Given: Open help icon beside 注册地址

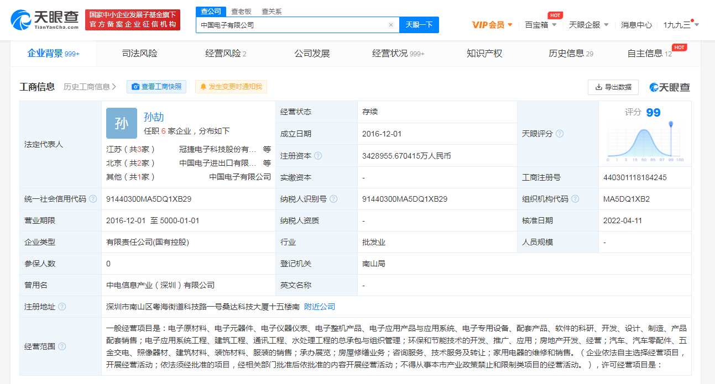Looking at the screenshot, I should [62, 307].
